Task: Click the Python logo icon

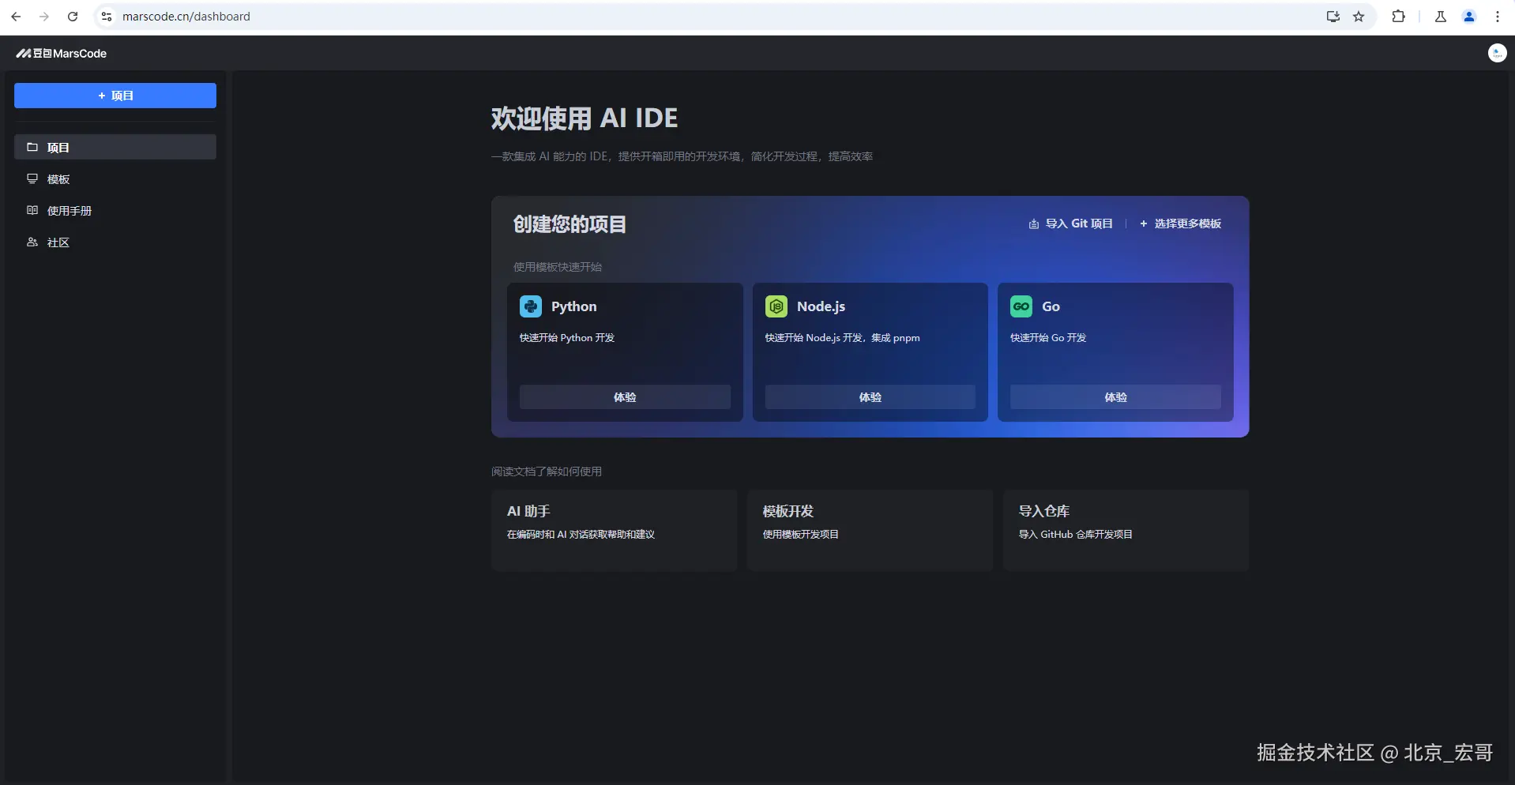Action: 531,306
